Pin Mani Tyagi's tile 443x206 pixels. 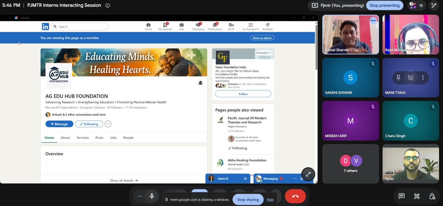pyautogui.click(x=398, y=78)
